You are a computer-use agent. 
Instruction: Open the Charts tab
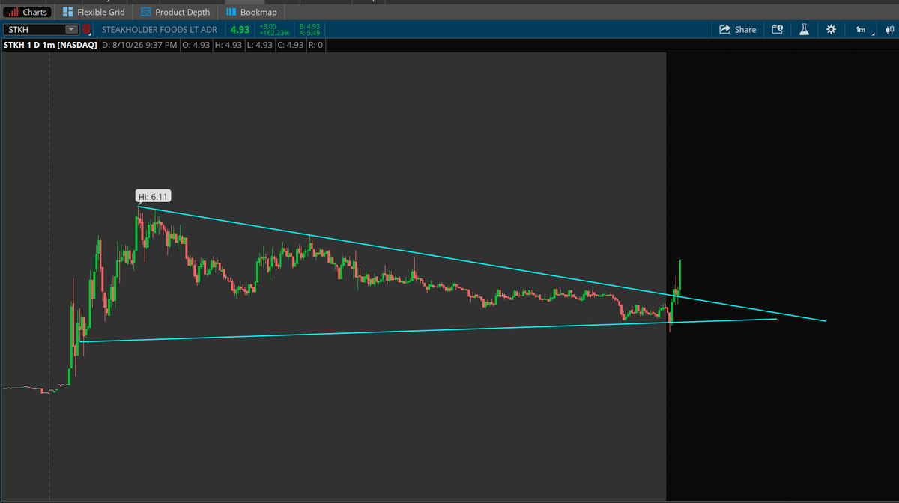pos(27,12)
